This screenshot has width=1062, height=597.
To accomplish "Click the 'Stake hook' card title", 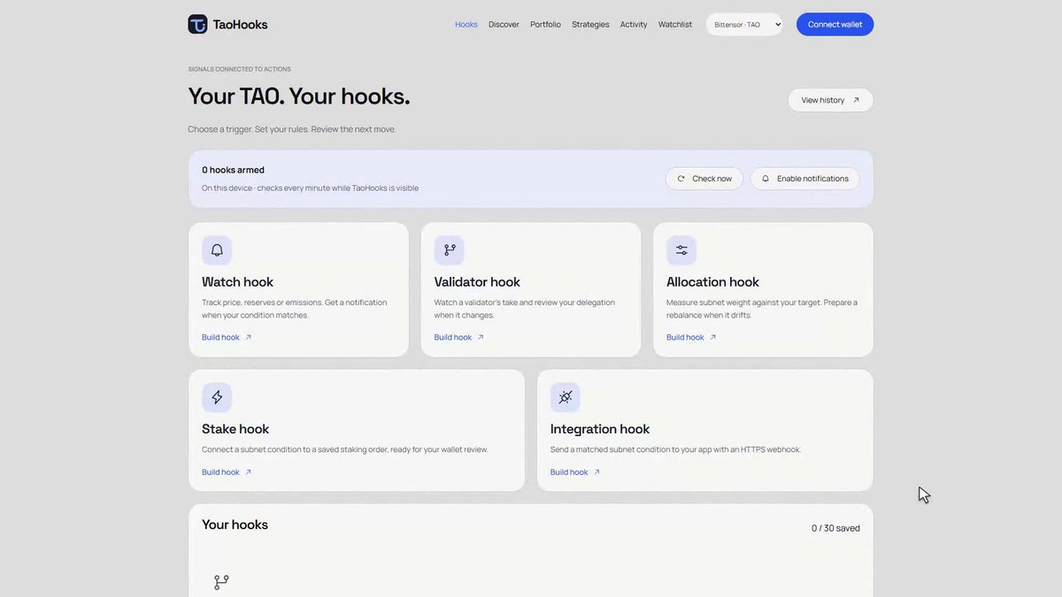I will [x=235, y=429].
